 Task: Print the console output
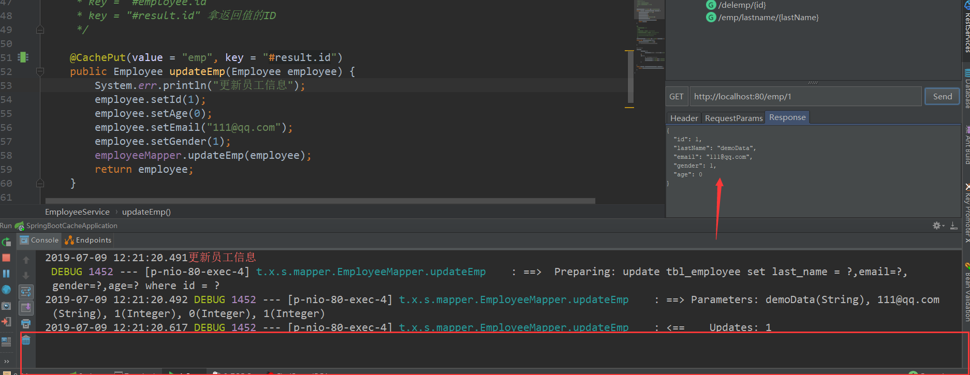click(26, 324)
